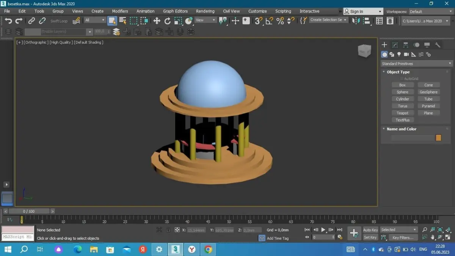
Task: Activate the Rotate tool
Action: coord(167,21)
